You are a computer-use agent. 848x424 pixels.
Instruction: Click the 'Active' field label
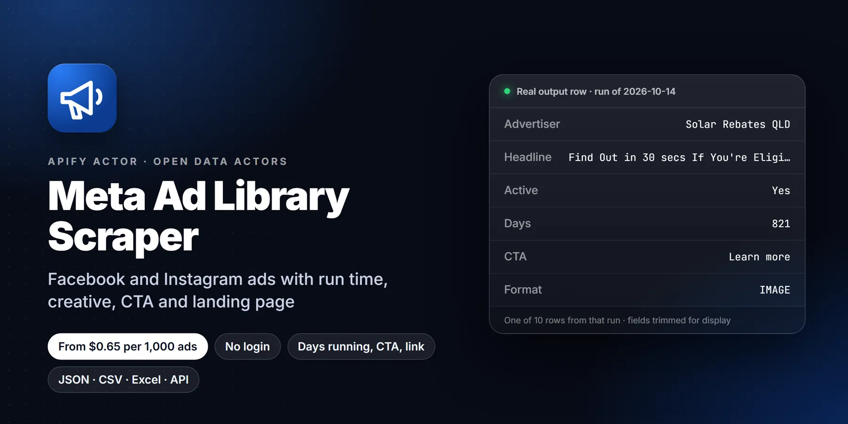(521, 190)
